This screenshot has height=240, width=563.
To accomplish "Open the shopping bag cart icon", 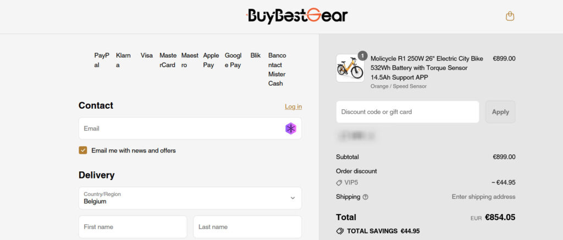I will [510, 16].
